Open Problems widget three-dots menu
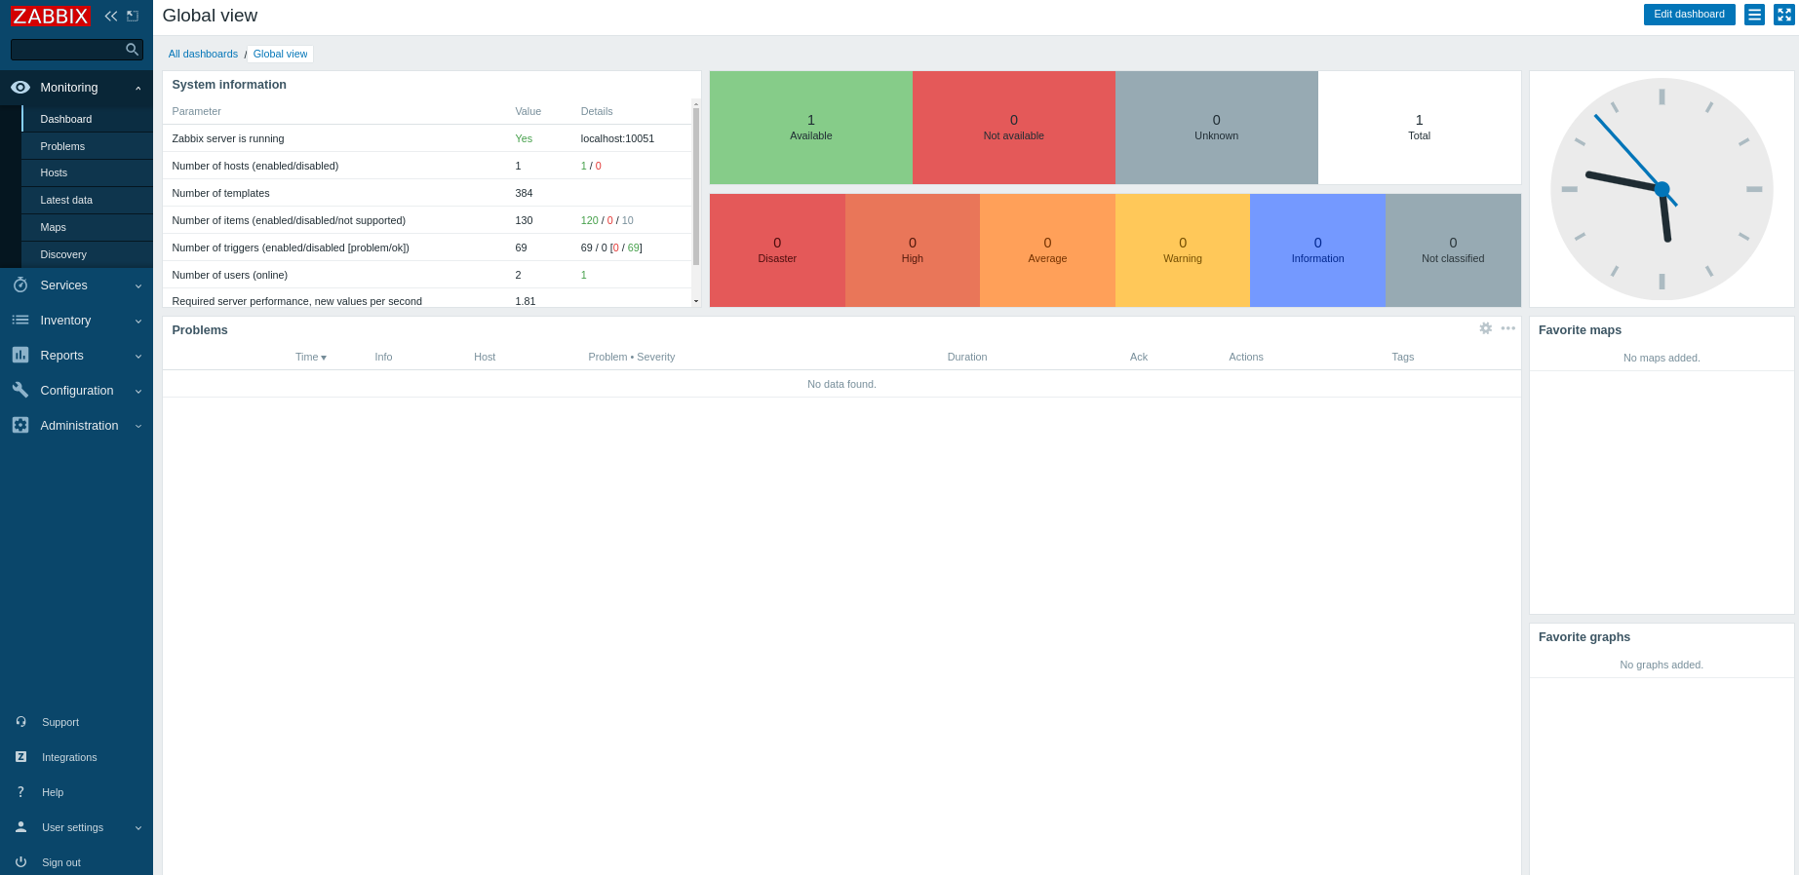 pos(1508,328)
